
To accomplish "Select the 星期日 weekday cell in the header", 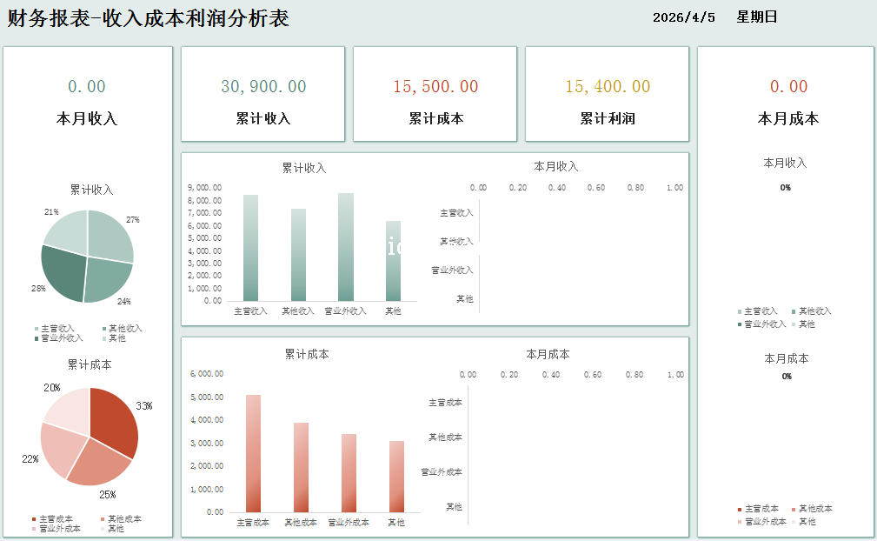I will (x=757, y=17).
